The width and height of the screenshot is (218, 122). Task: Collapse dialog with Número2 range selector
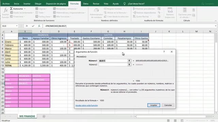coord(129,65)
